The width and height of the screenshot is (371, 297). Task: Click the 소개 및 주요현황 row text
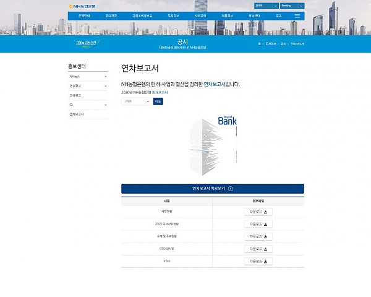[x=167, y=236]
